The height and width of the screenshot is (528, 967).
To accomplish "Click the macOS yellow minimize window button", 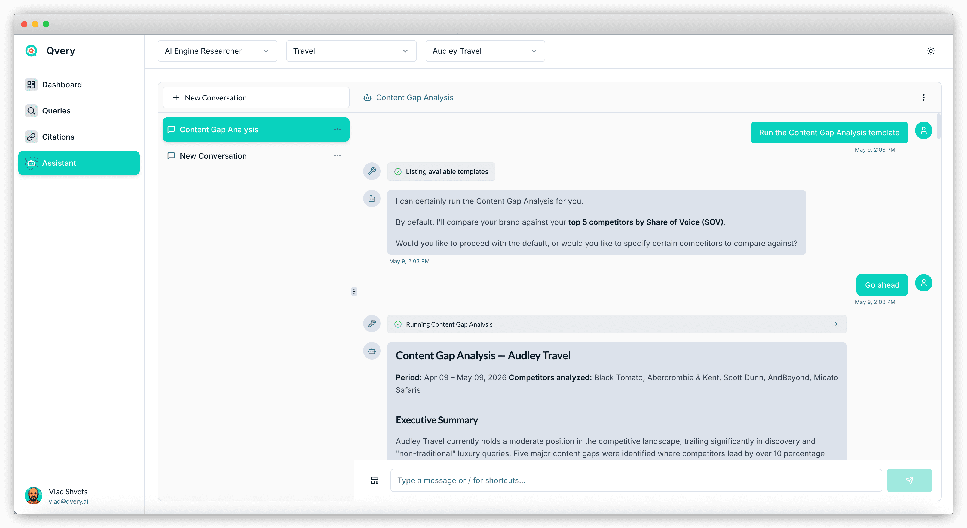I will pyautogui.click(x=35, y=24).
